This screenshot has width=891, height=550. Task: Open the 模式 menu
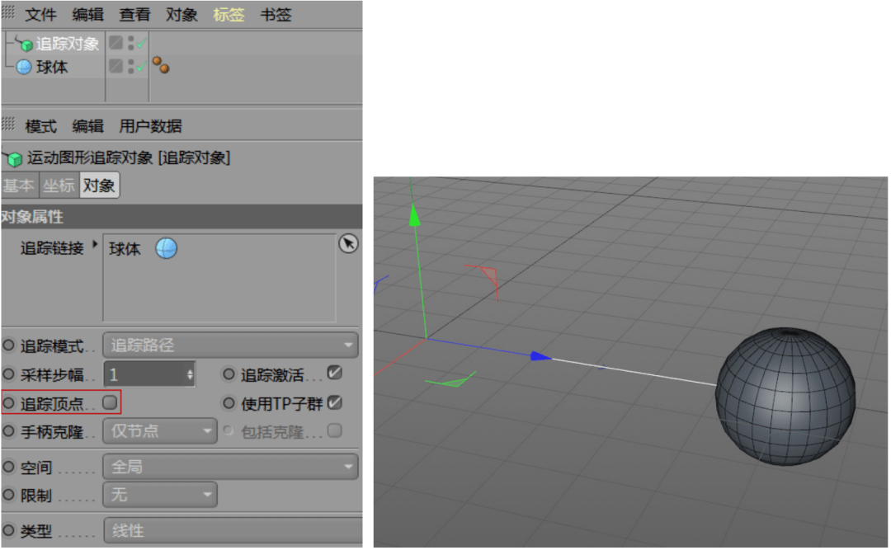pyautogui.click(x=41, y=126)
